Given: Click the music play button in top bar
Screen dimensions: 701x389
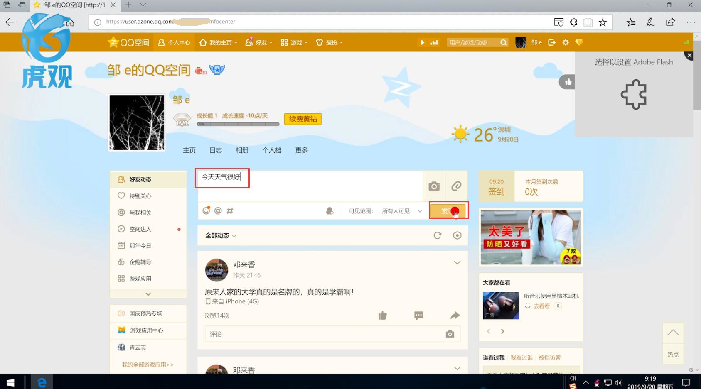Looking at the screenshot, I should click(422, 42).
